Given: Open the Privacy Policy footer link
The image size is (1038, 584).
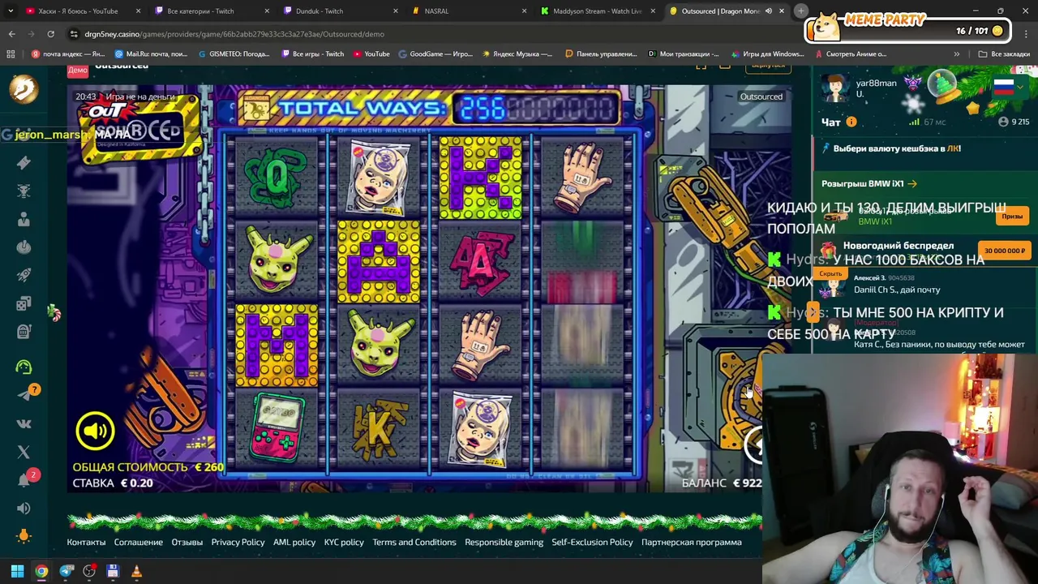Looking at the screenshot, I should (x=238, y=543).
